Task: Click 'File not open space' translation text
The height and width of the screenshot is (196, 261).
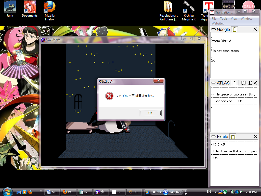Action: (225, 51)
